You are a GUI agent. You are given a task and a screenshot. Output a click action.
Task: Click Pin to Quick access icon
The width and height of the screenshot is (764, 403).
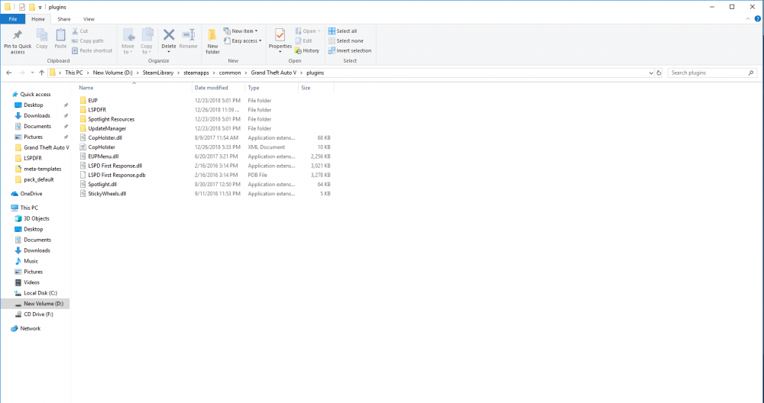click(18, 35)
